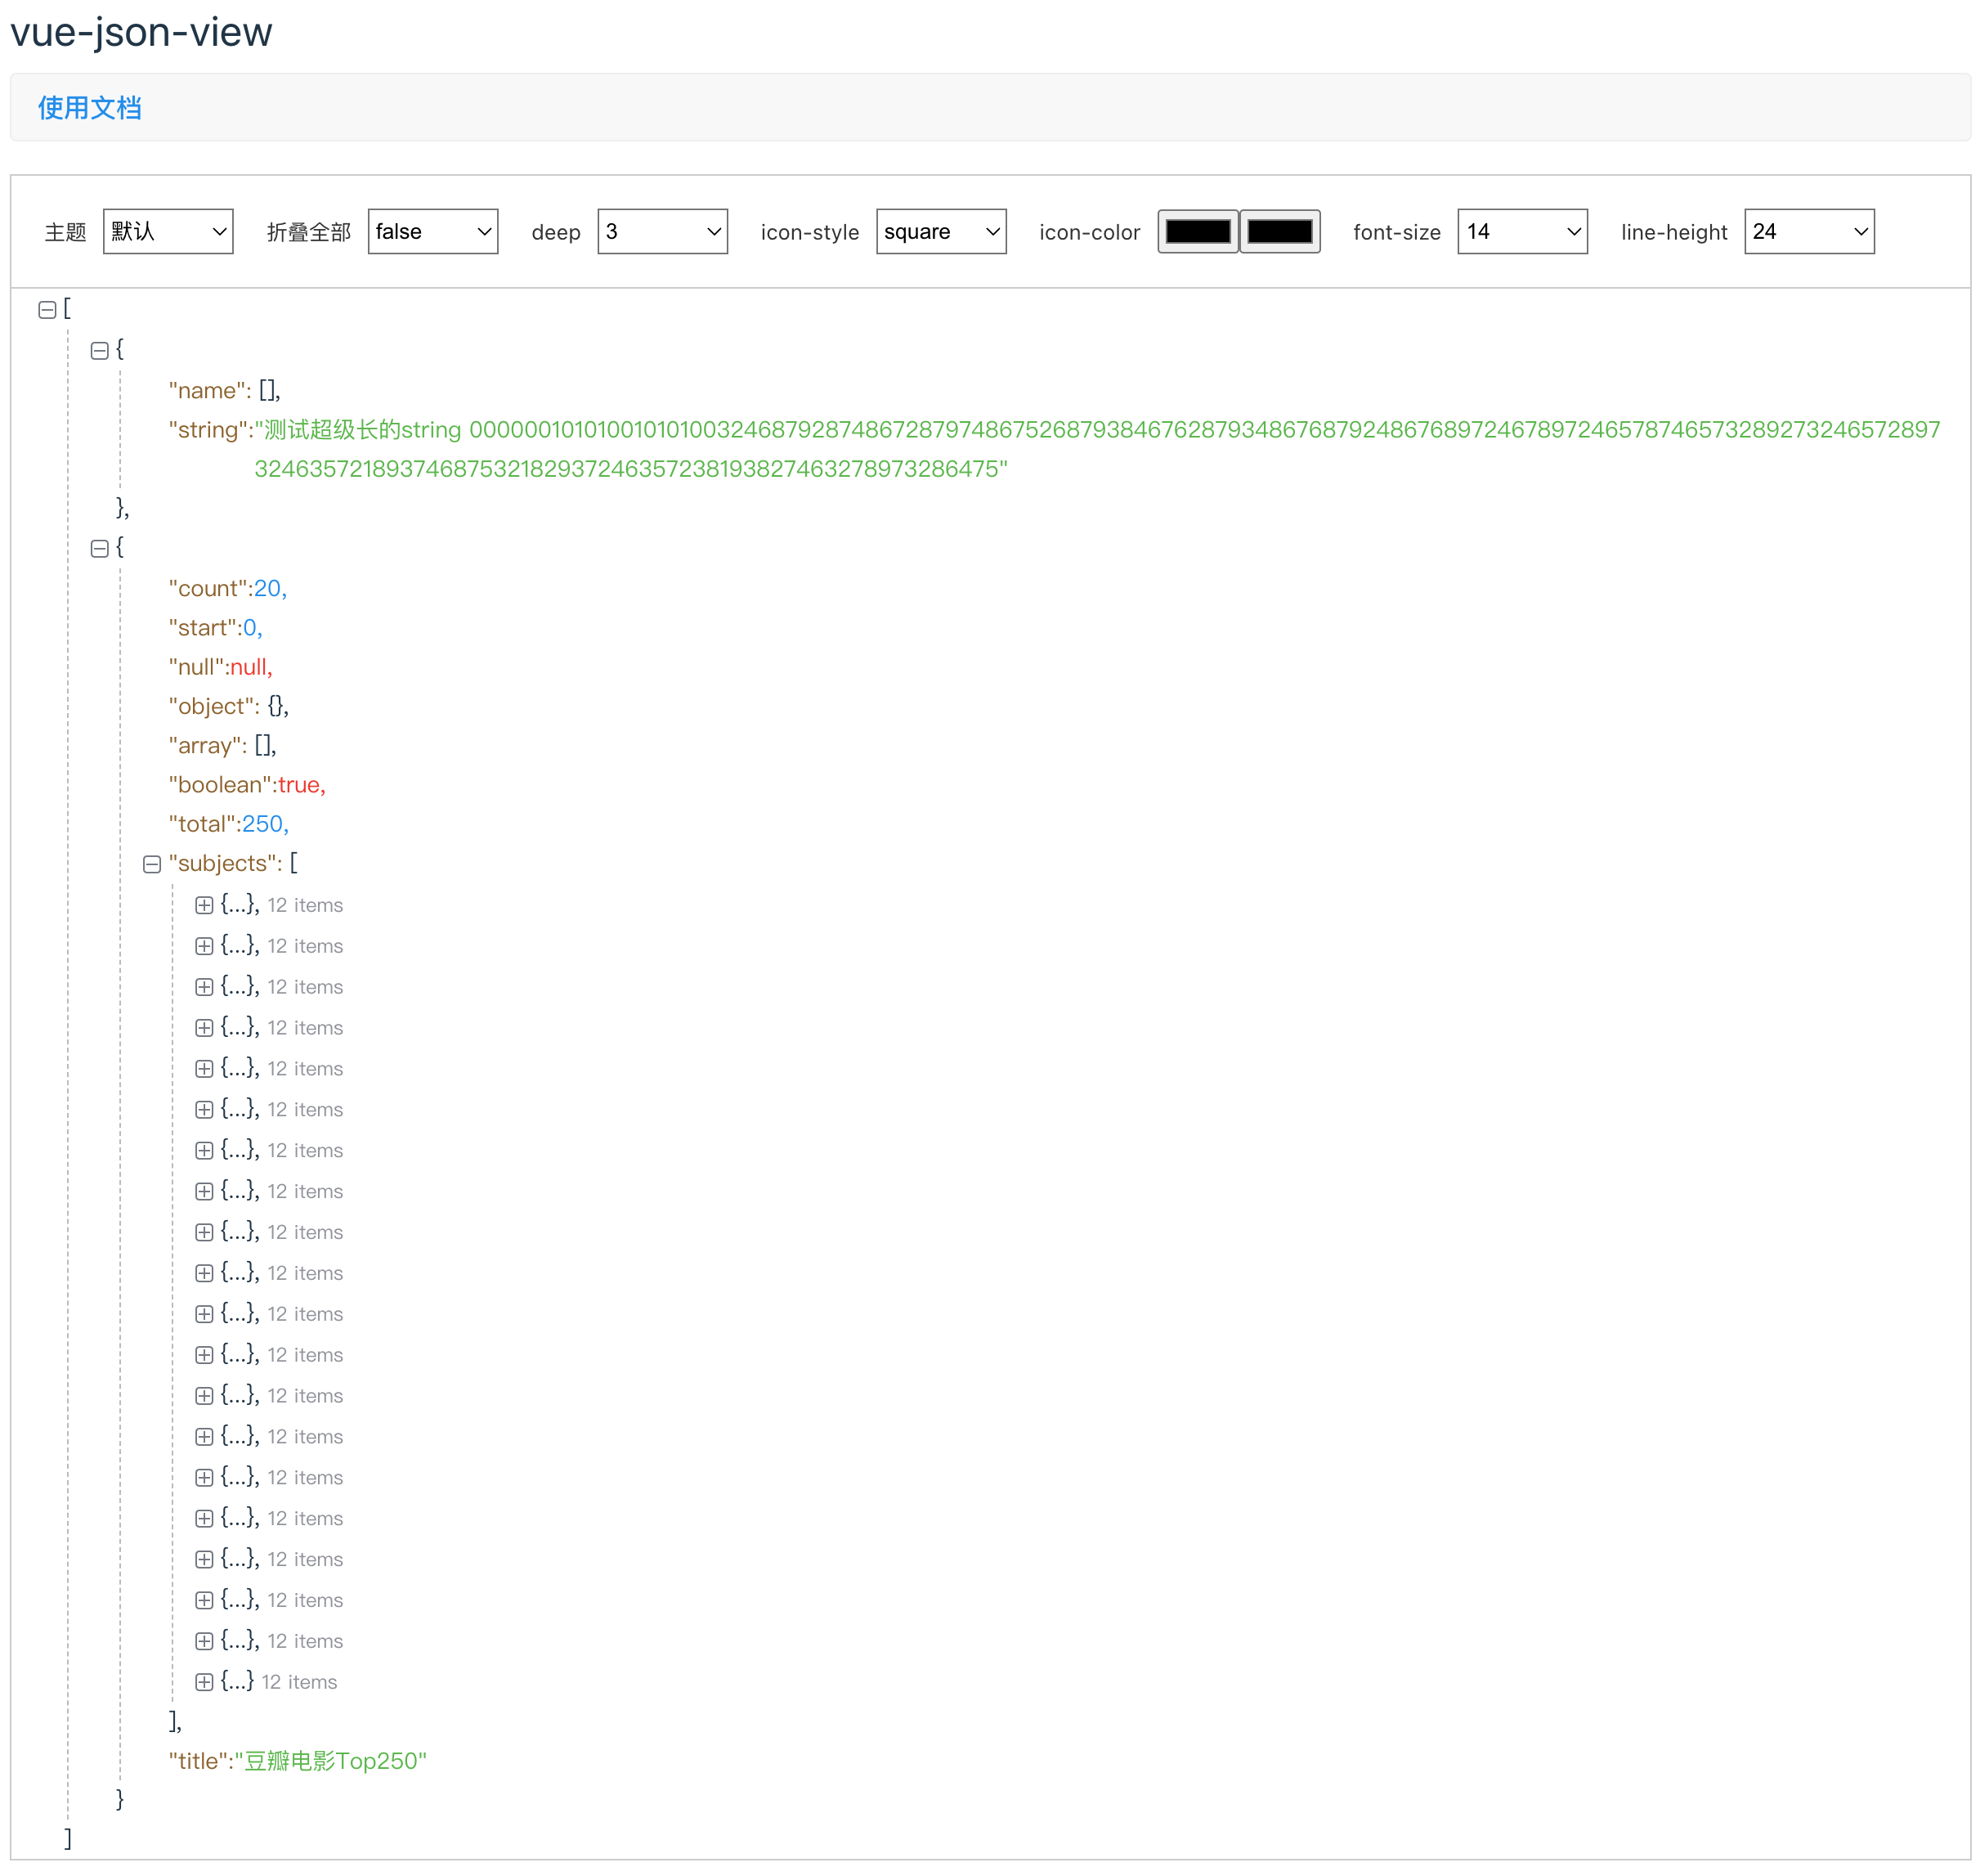Screen dimensions: 1980x1876
Task: Open the line-height 24 dropdown
Action: 1810,232
